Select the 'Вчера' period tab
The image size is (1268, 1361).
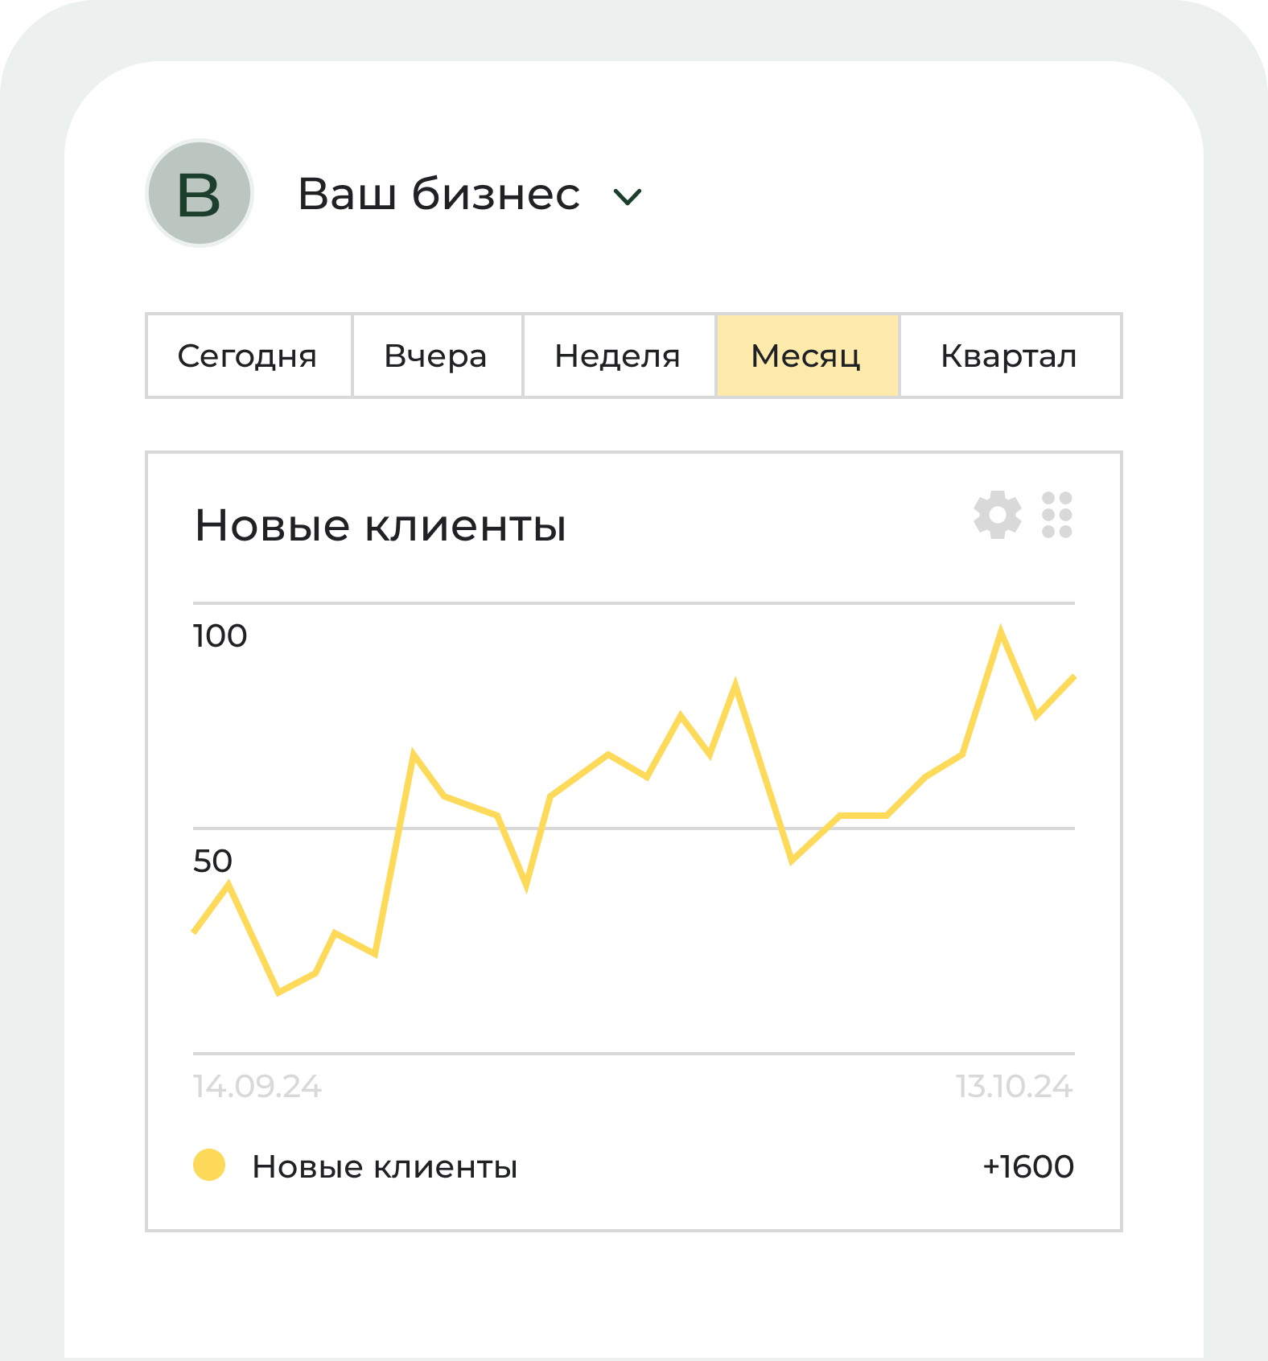[437, 356]
